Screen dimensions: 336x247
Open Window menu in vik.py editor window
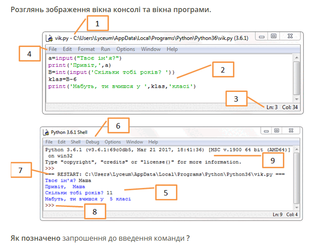pos(150,49)
